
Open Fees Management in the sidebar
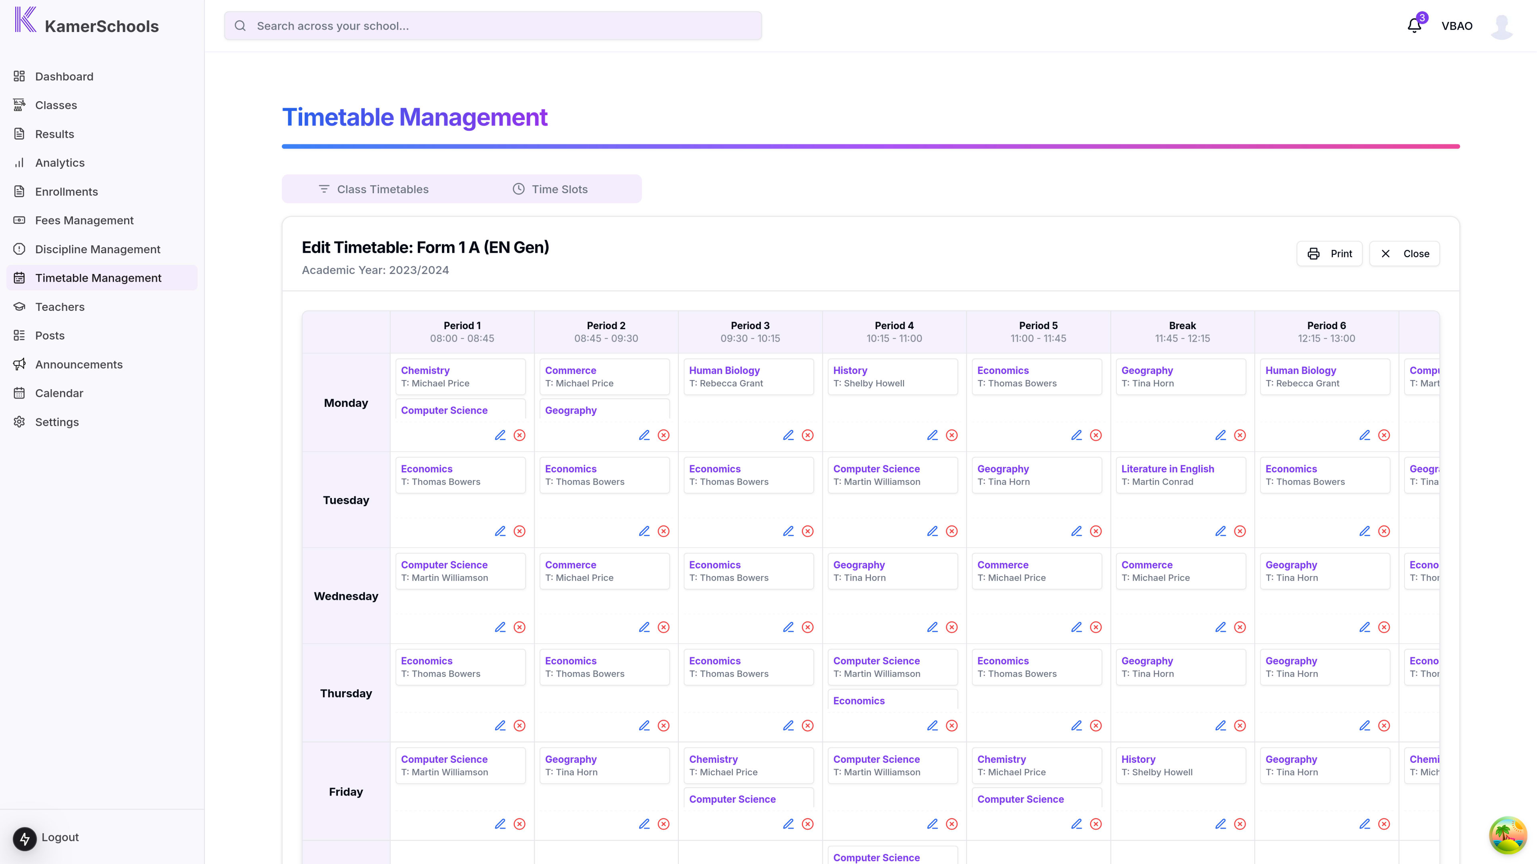click(84, 220)
